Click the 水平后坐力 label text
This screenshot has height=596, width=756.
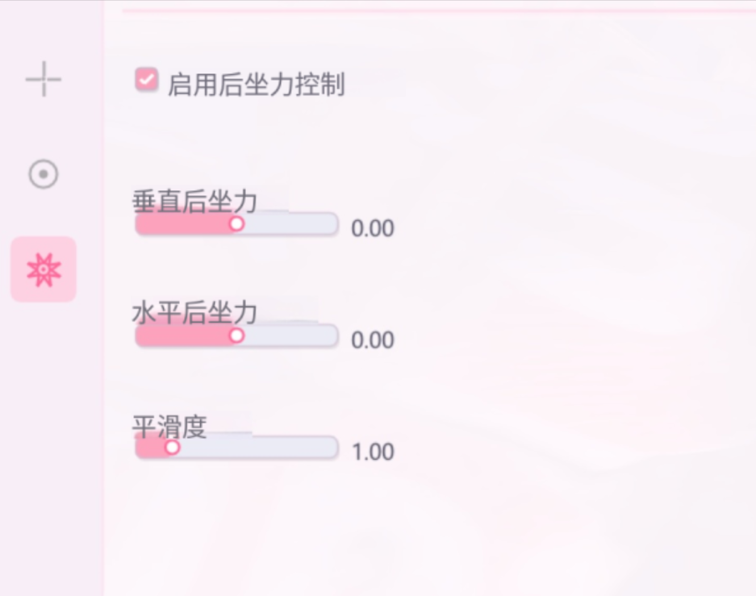(194, 316)
